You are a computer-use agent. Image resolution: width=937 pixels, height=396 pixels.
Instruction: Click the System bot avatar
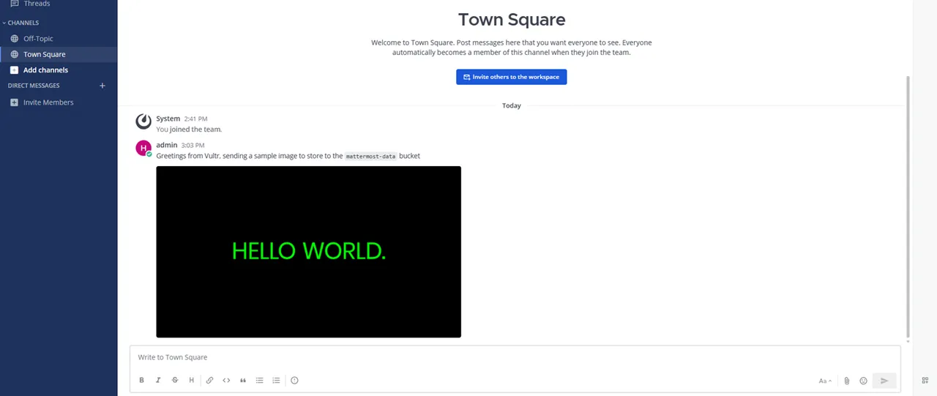(143, 122)
